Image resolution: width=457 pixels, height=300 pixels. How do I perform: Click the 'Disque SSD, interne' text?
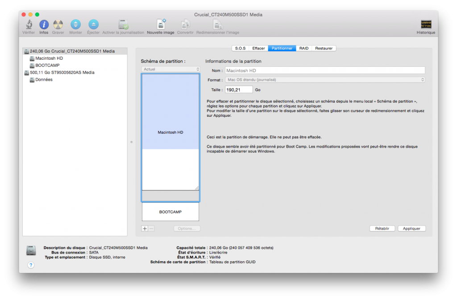(107, 257)
